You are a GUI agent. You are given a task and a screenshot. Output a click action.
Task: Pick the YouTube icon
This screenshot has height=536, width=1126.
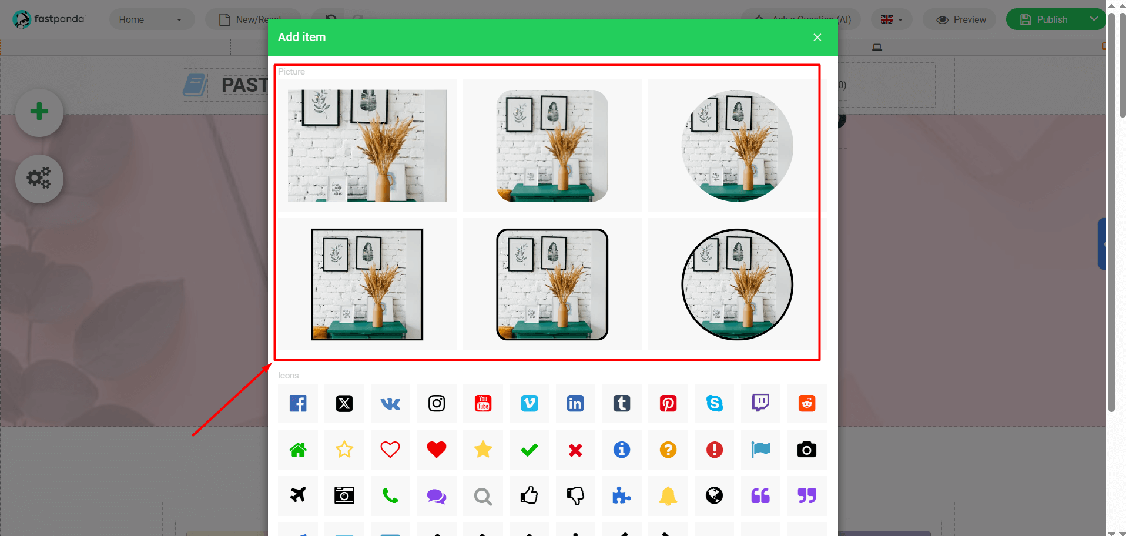[483, 403]
